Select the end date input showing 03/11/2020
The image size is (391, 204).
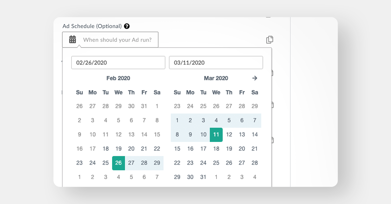pyautogui.click(x=216, y=62)
